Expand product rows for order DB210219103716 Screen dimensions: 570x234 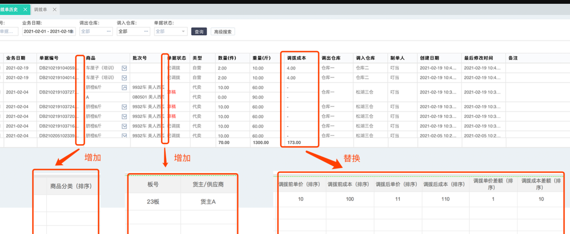pos(124,126)
